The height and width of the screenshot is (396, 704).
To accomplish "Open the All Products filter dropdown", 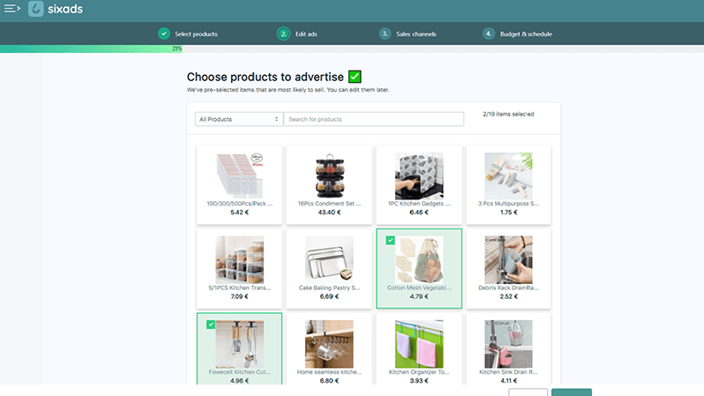I will pyautogui.click(x=239, y=119).
